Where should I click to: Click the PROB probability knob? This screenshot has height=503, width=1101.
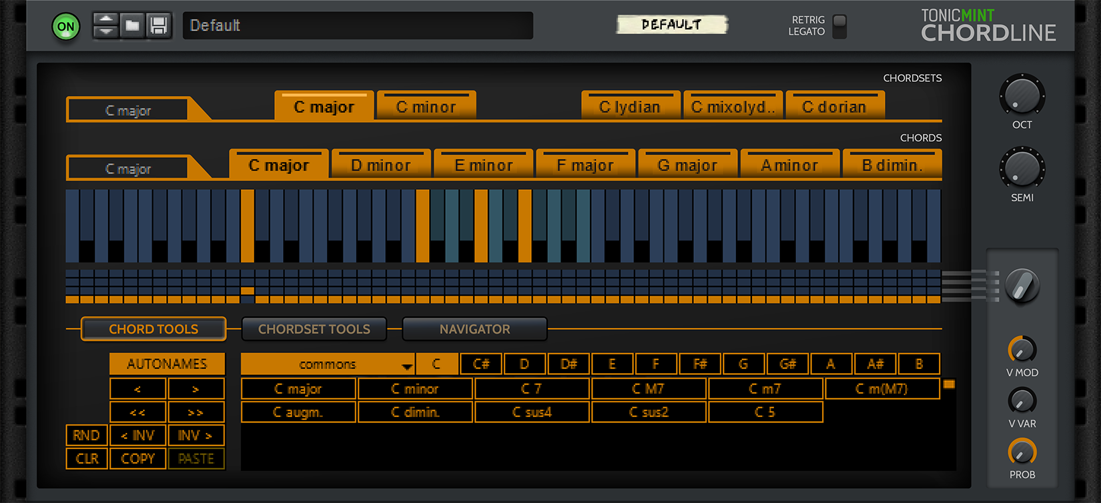pyautogui.click(x=1022, y=452)
